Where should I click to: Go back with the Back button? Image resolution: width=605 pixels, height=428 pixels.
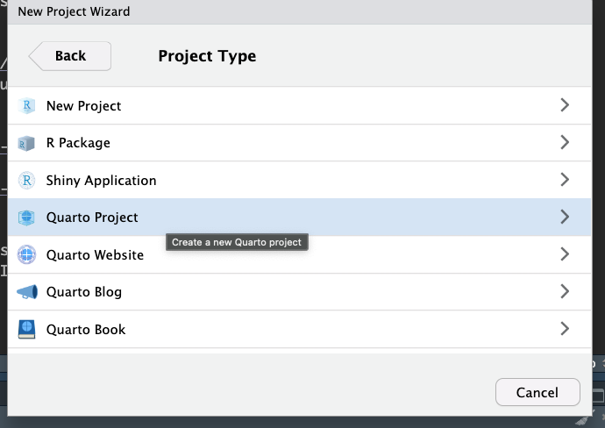[x=70, y=56]
